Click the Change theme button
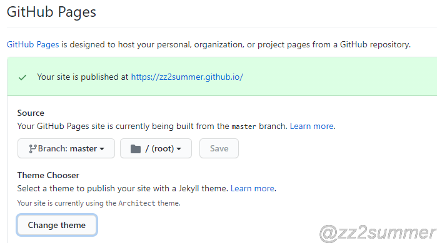Viewport: 437px width, 243px height. tap(57, 225)
